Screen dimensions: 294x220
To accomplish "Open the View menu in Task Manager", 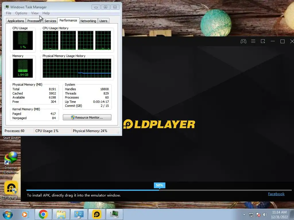I will tap(35, 13).
